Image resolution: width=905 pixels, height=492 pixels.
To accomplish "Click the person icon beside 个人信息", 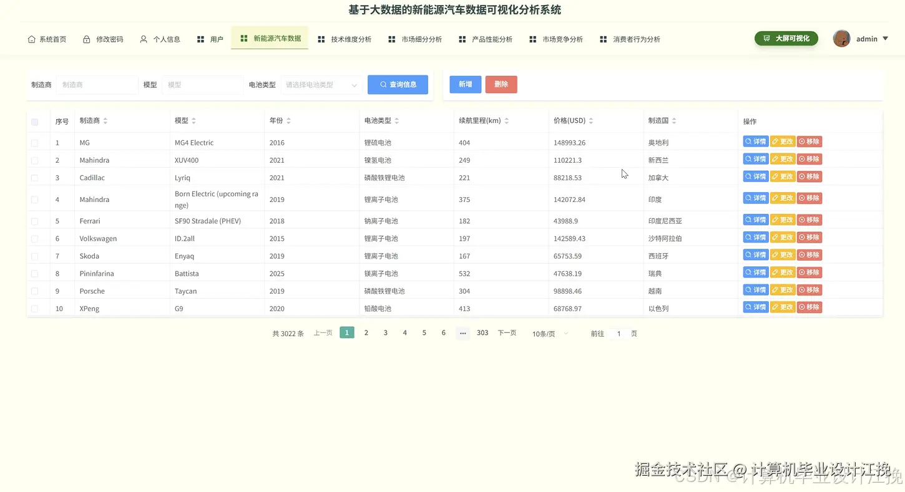I will pos(143,39).
